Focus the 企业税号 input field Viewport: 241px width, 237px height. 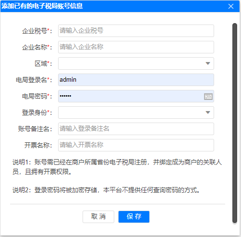pos(136,31)
